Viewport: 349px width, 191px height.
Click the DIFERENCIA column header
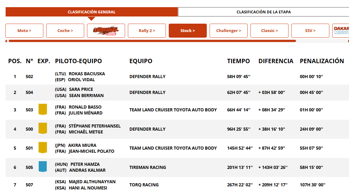[x=276, y=61]
